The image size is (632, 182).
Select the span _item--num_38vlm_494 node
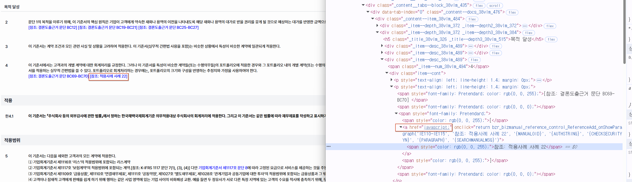tap(438, 67)
